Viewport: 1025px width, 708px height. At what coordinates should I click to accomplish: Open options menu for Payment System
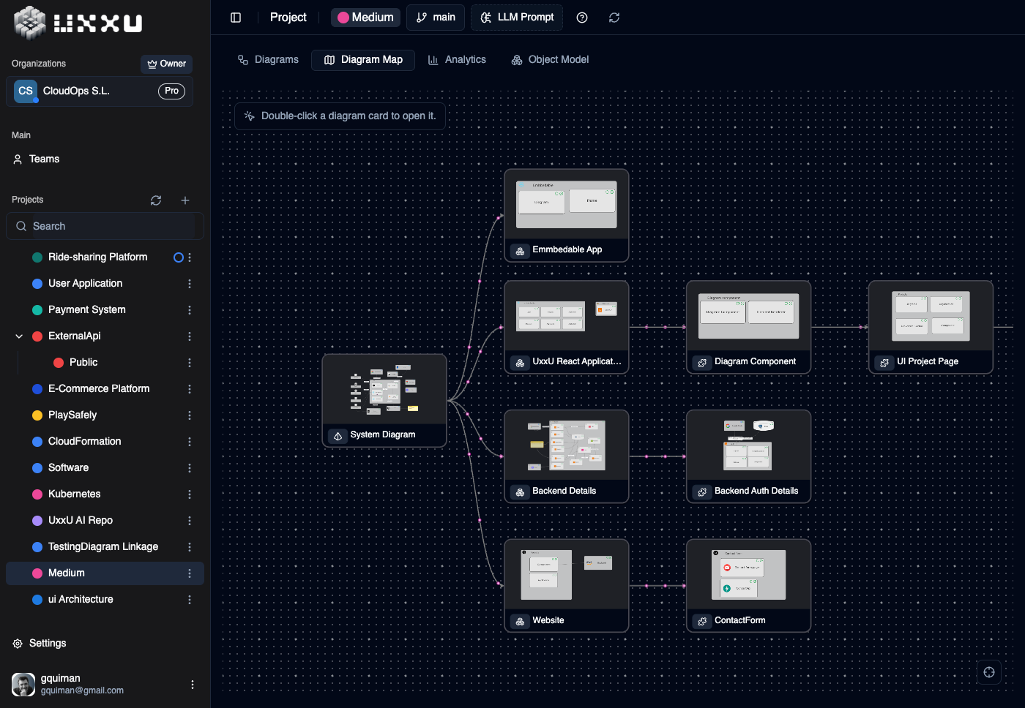point(190,310)
